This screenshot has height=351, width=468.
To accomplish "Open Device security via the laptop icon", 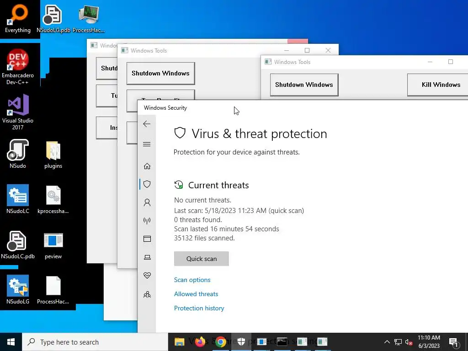I will 147,257.
